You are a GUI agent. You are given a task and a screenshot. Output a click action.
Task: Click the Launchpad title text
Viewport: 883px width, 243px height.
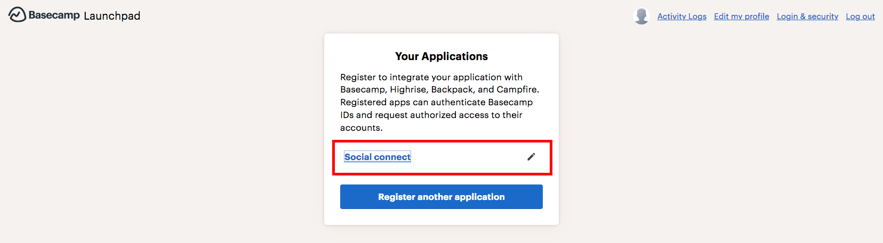112,16
